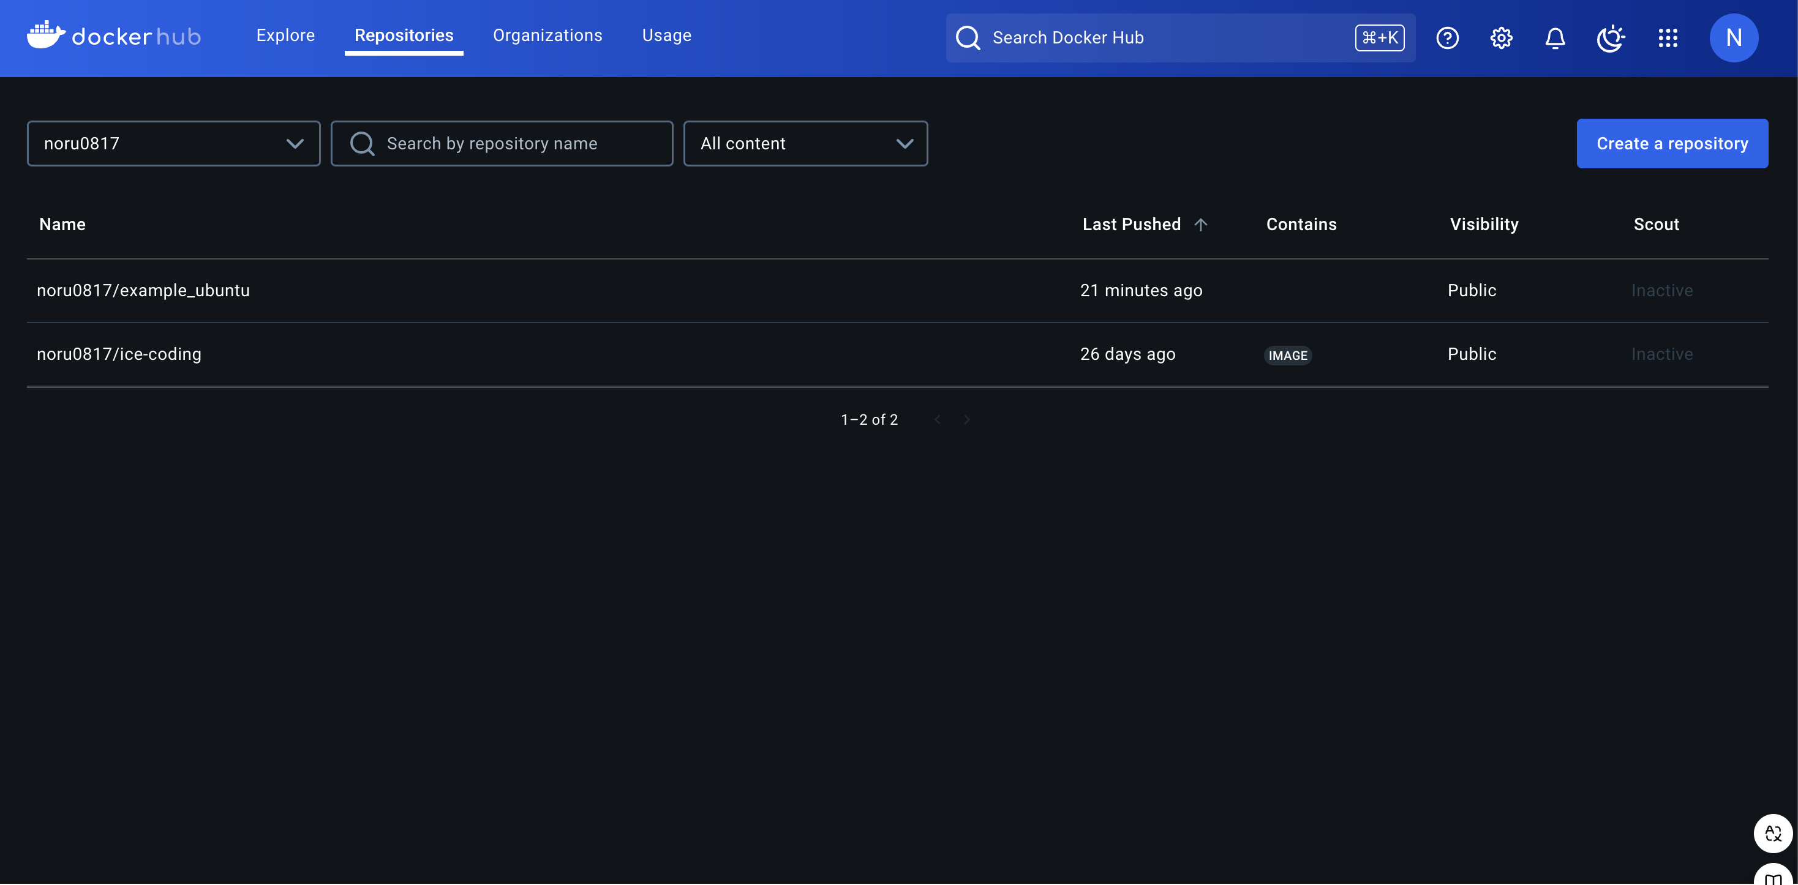Open the noru0817/ice-coding repository
1798x885 pixels.
point(119,354)
